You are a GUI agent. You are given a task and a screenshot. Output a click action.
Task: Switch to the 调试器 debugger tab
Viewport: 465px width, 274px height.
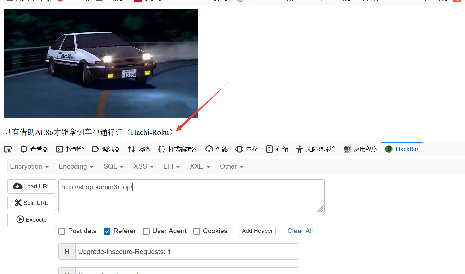[x=106, y=149]
